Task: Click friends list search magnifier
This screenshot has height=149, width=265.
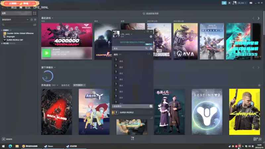Action: (x=146, y=48)
